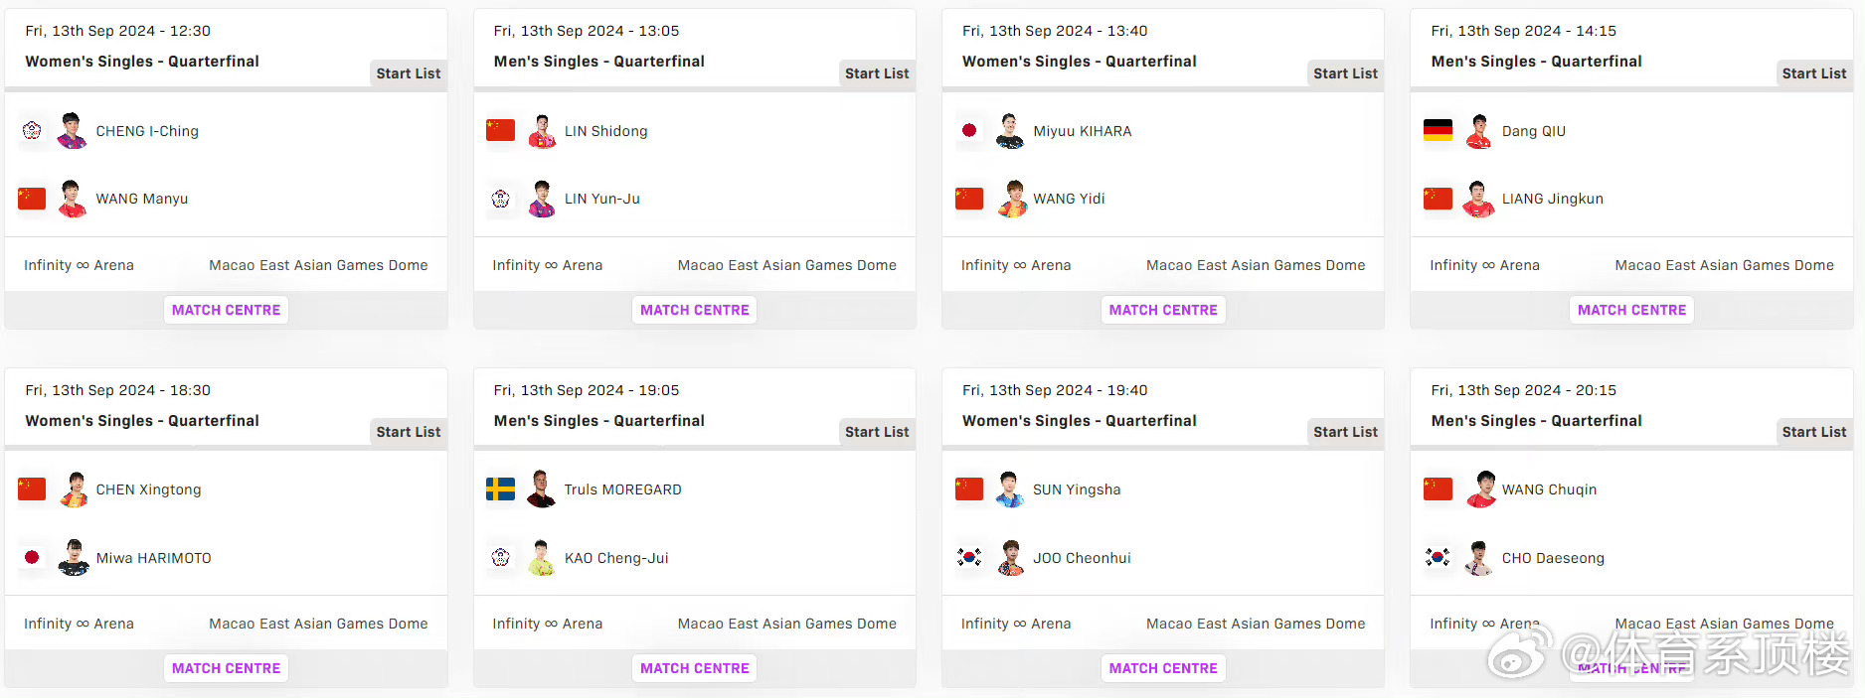Click SUN Yingsha's player photo

point(1009,489)
